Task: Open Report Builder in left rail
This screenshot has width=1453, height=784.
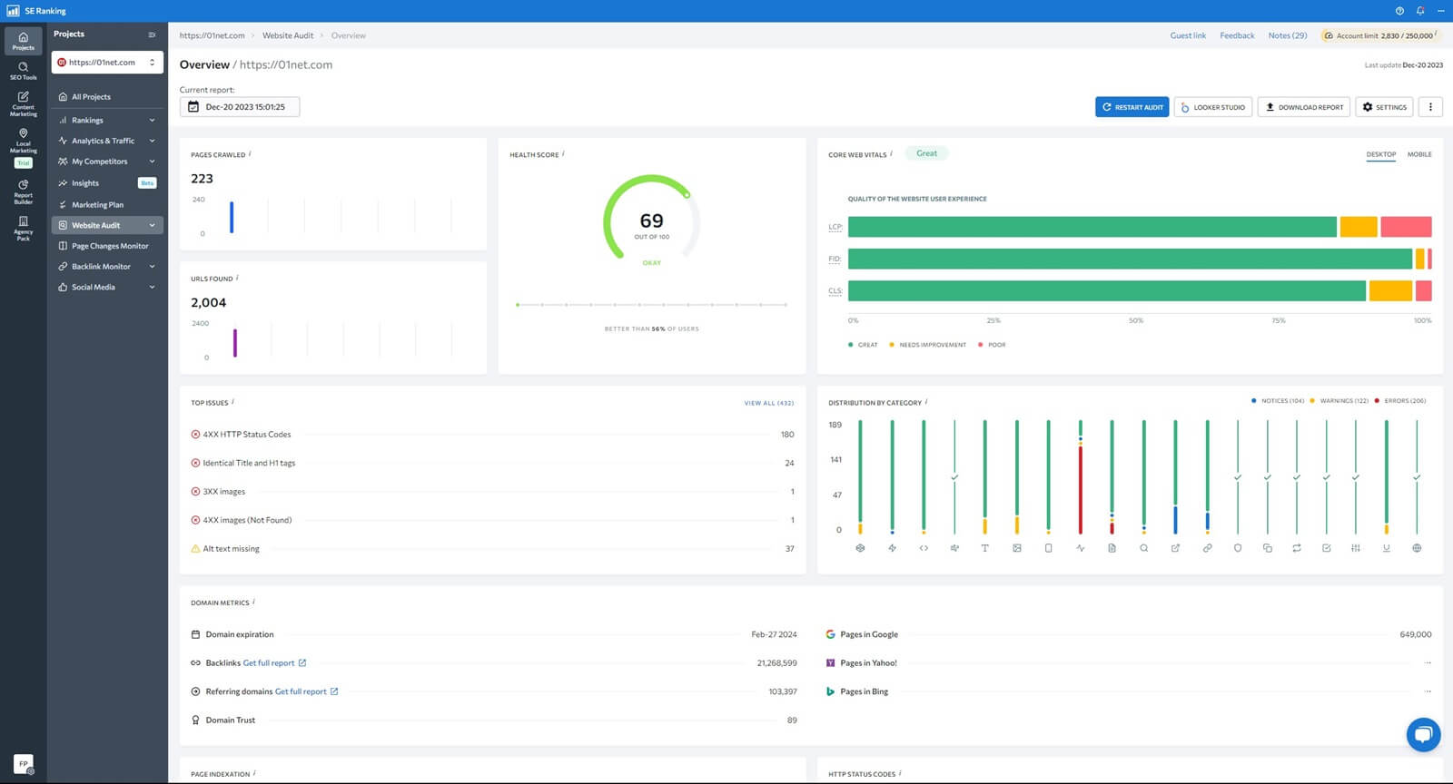Action: point(23,191)
